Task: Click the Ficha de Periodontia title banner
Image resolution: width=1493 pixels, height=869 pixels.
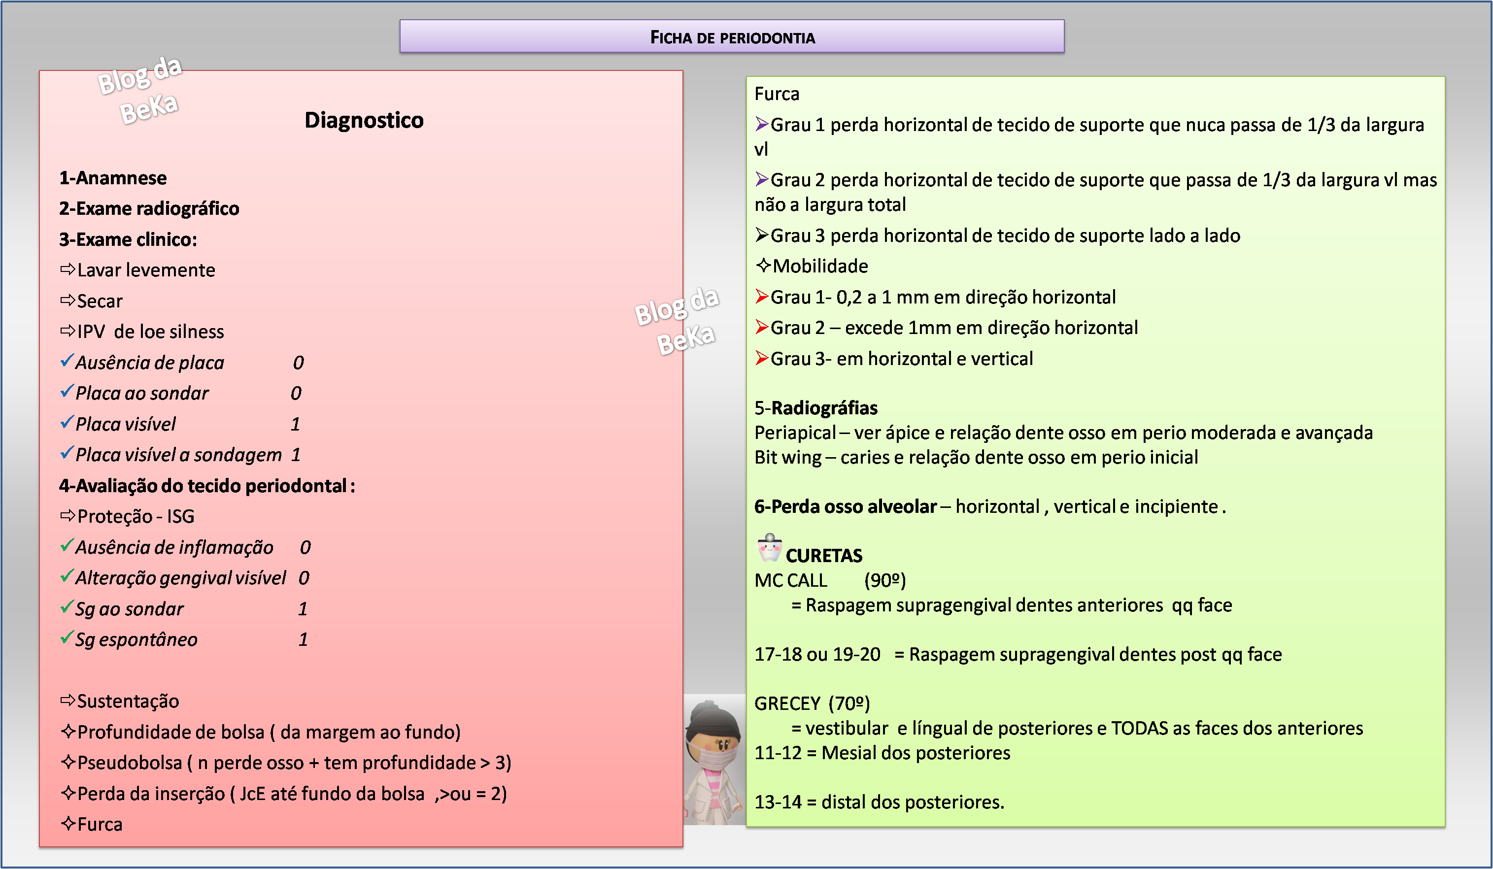Action: pyautogui.click(x=732, y=37)
